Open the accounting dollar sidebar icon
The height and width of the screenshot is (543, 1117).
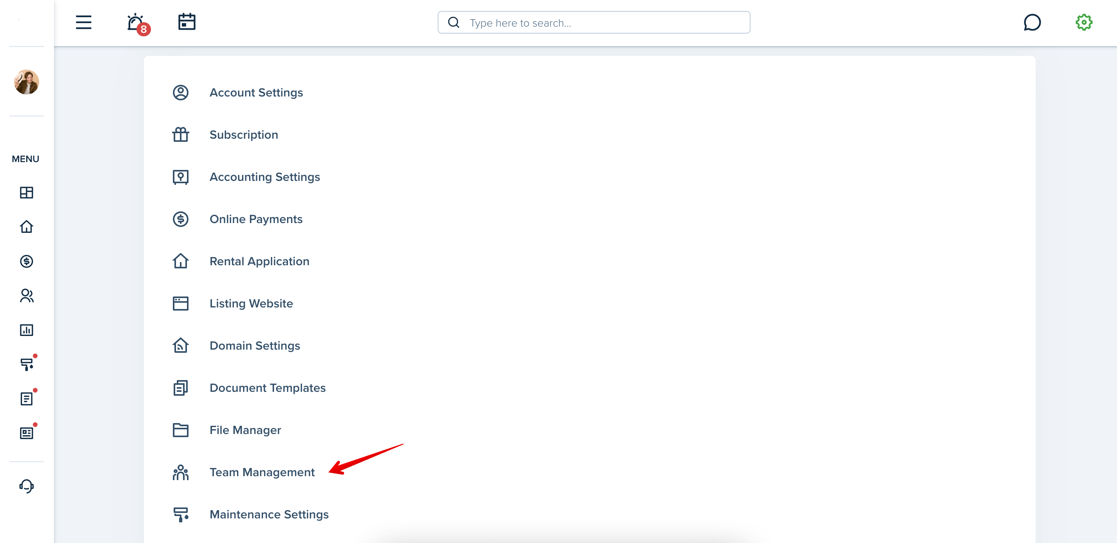click(x=27, y=261)
